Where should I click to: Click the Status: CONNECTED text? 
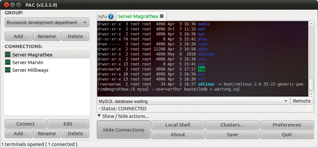[x=123, y=109]
